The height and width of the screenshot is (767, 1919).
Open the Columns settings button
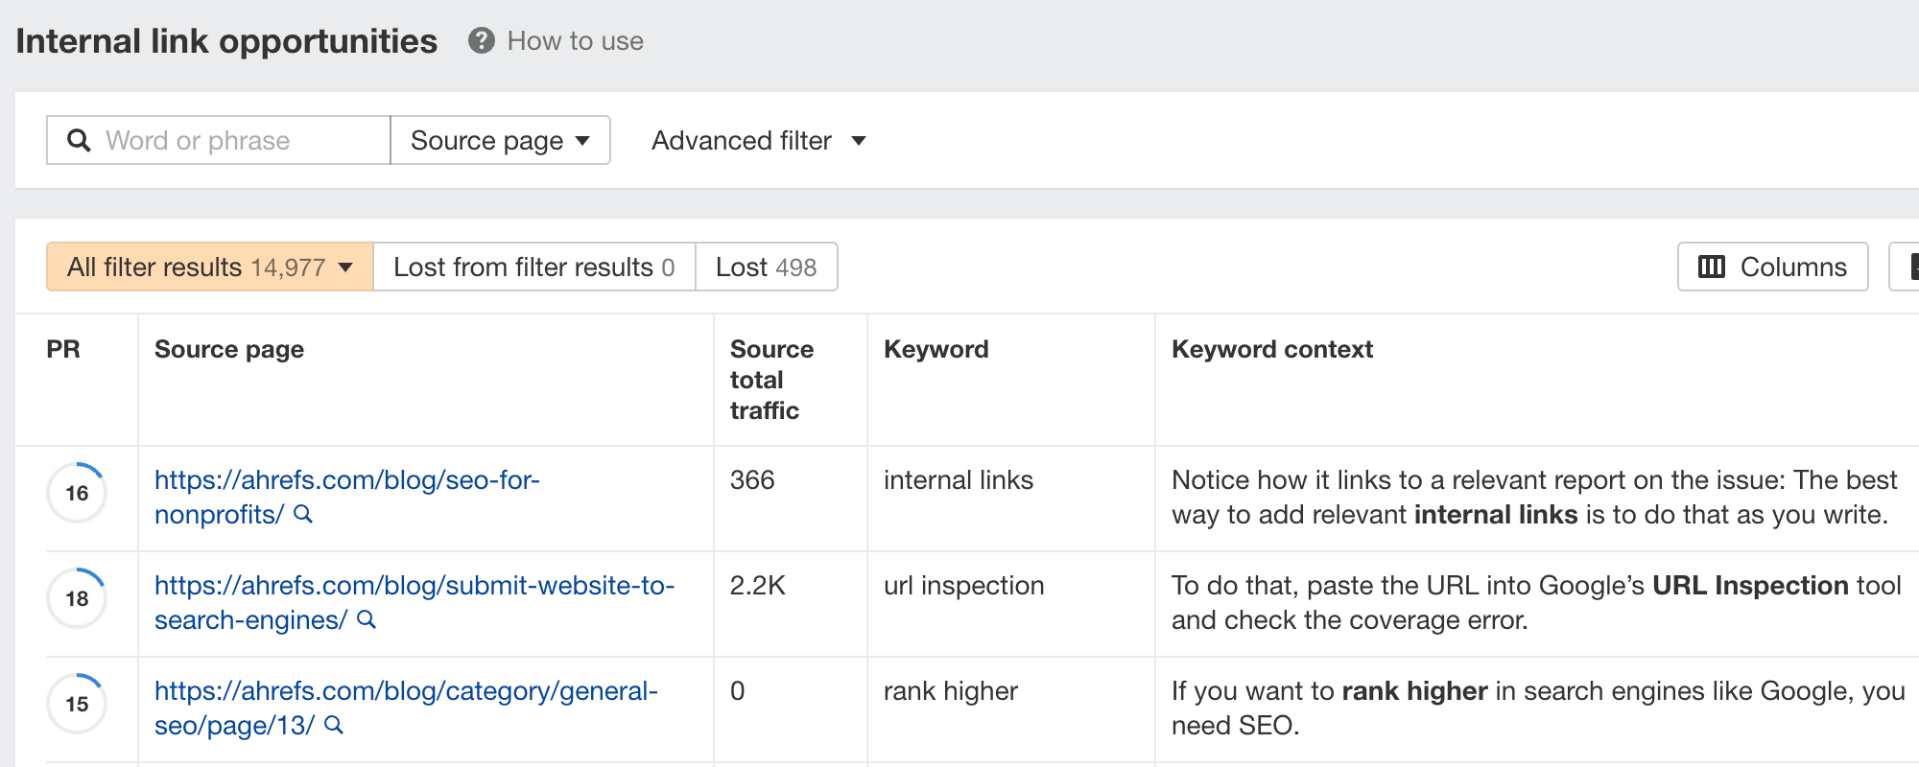coord(1772,267)
